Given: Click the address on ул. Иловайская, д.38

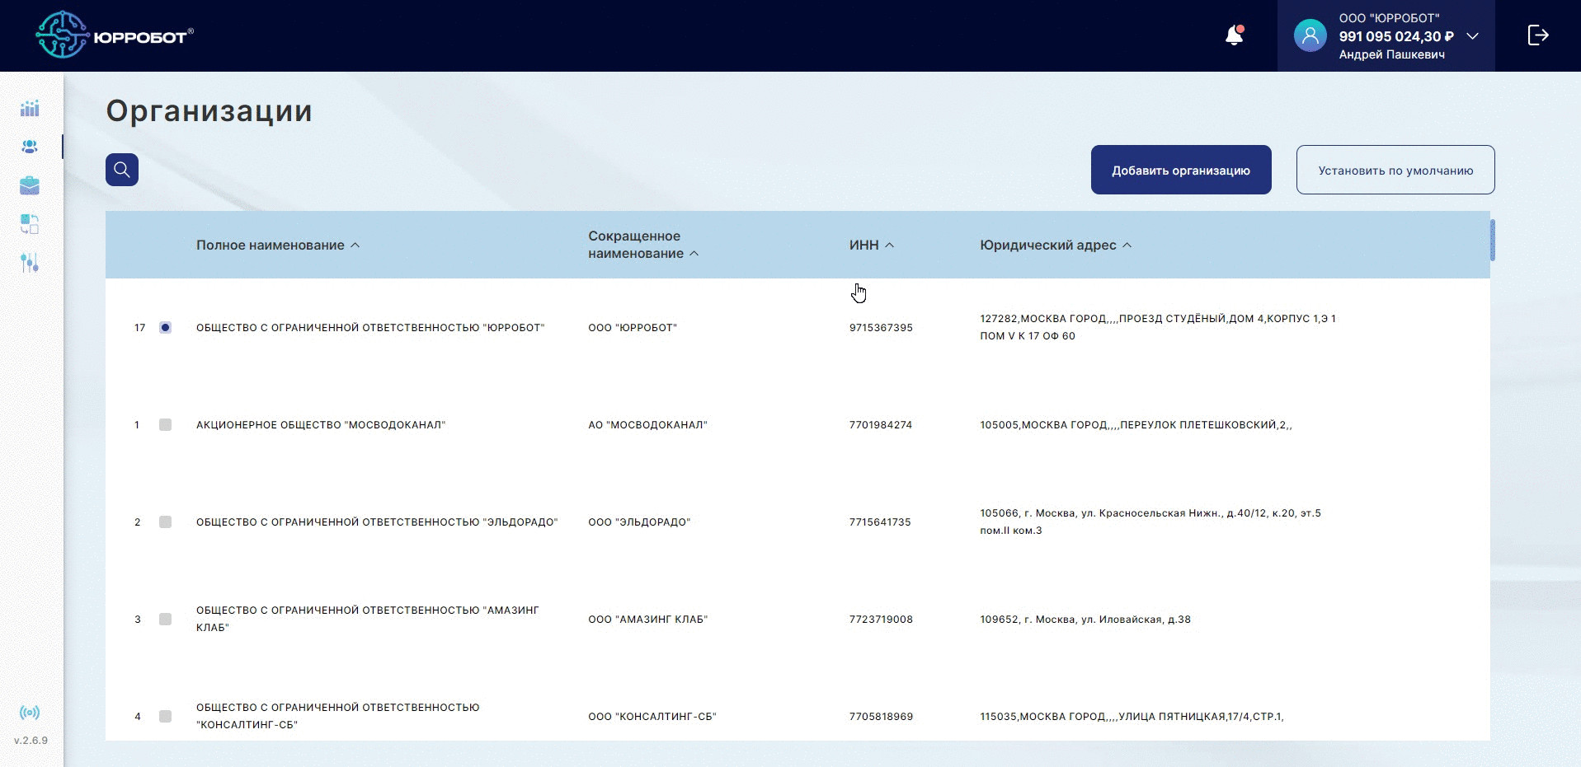Looking at the screenshot, I should [1085, 620].
